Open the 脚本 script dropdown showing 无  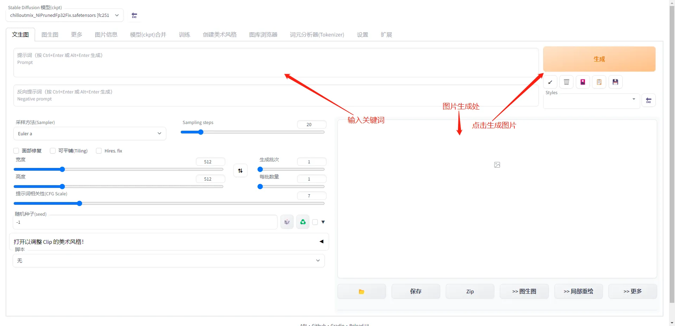pyautogui.click(x=169, y=261)
